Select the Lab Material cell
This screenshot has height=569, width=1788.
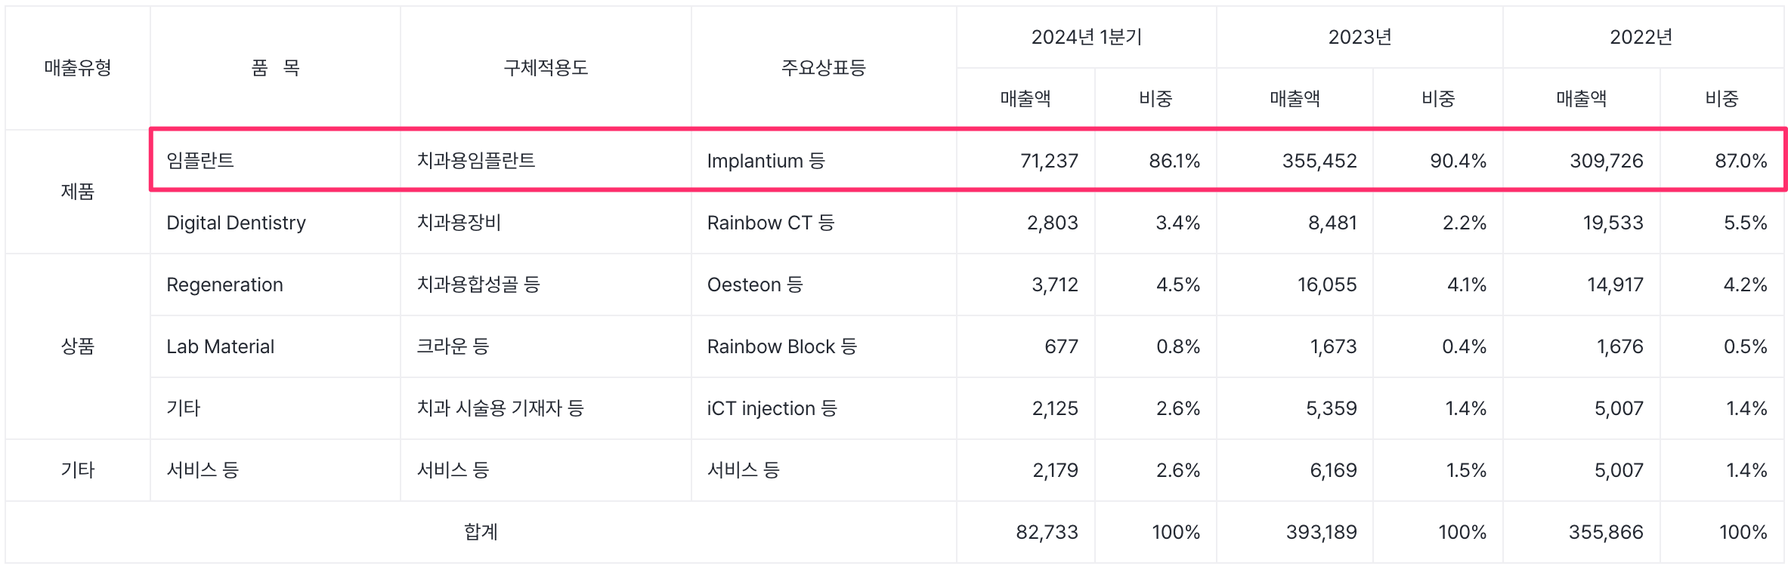(220, 346)
